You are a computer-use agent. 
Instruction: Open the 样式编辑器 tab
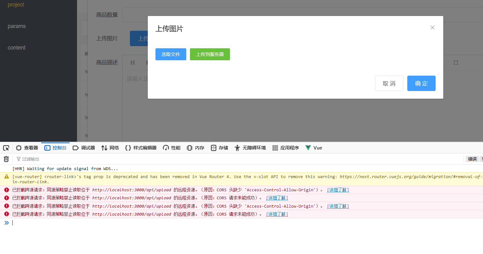(x=141, y=148)
